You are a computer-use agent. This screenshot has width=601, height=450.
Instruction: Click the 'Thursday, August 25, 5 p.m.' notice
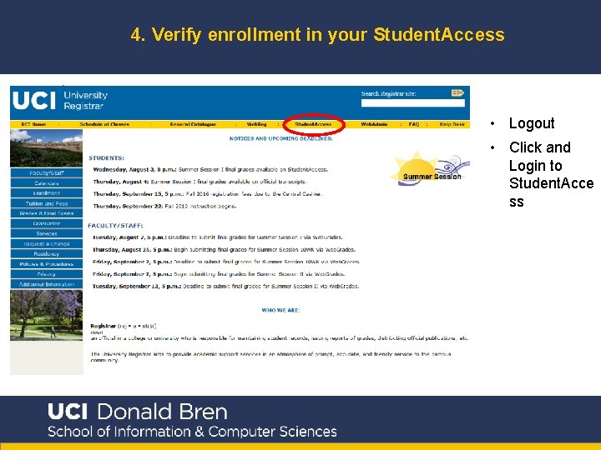coord(224,249)
